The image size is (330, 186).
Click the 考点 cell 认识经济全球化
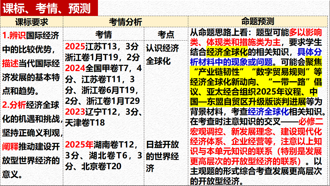pyautogui.click(x=163, y=54)
